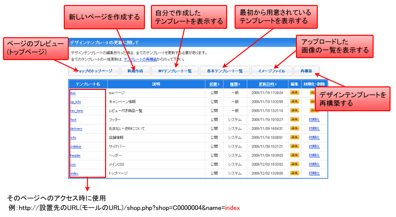This screenshot has height=217, width=396.
Task: Open the editor for the sidebar template
Action: tap(294, 146)
